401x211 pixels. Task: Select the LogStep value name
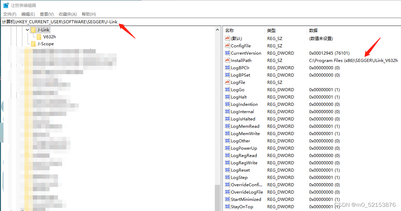pyautogui.click(x=239, y=178)
